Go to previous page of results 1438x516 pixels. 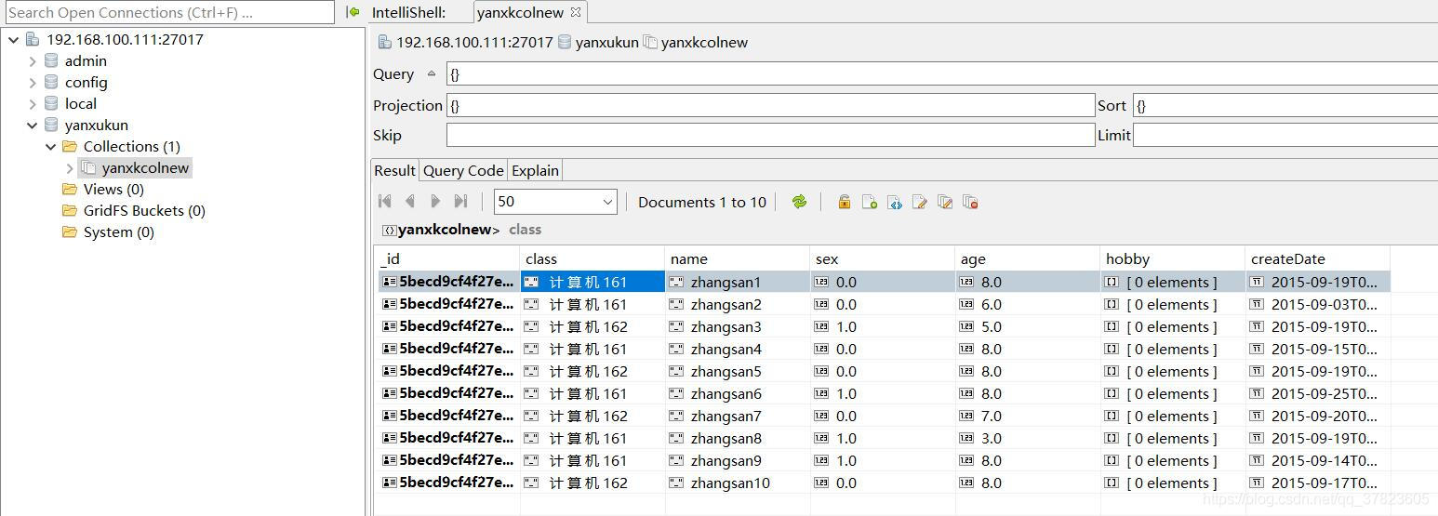point(410,202)
